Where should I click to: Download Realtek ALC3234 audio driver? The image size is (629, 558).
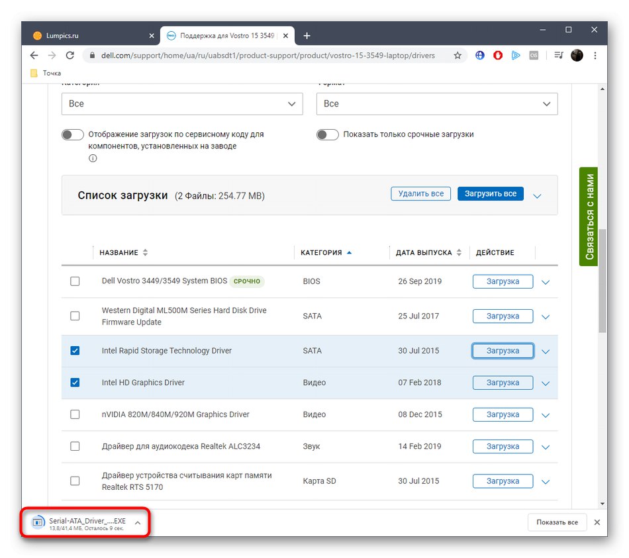(x=503, y=446)
